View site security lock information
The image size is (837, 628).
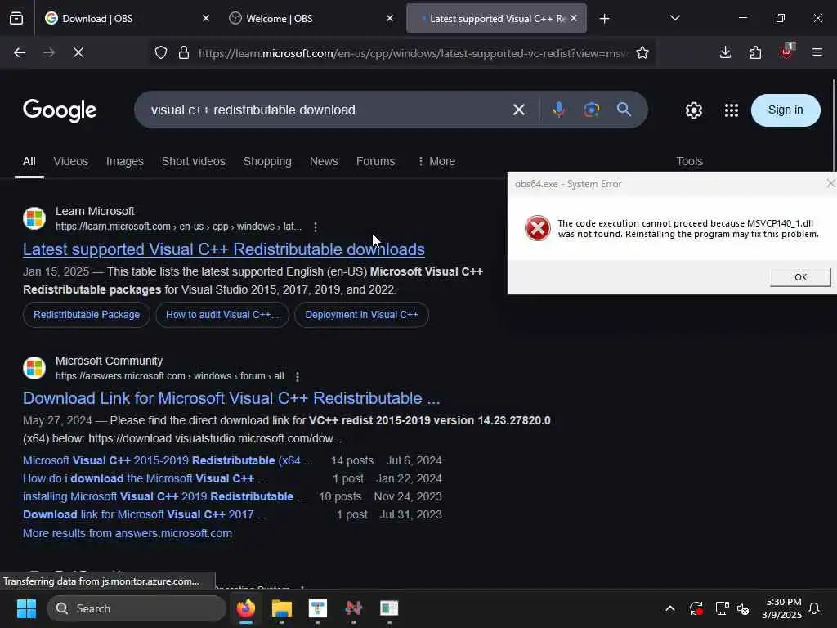(x=184, y=53)
